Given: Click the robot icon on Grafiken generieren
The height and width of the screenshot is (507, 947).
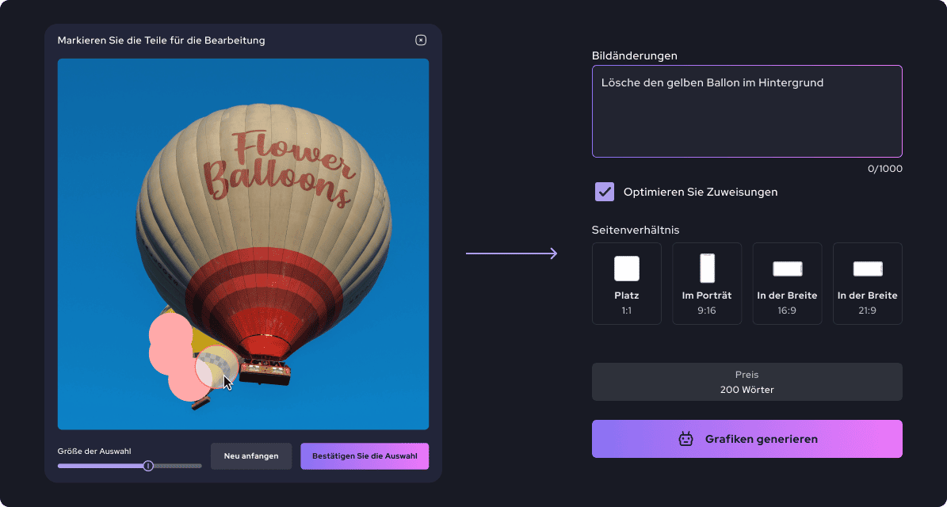Looking at the screenshot, I should pos(685,439).
